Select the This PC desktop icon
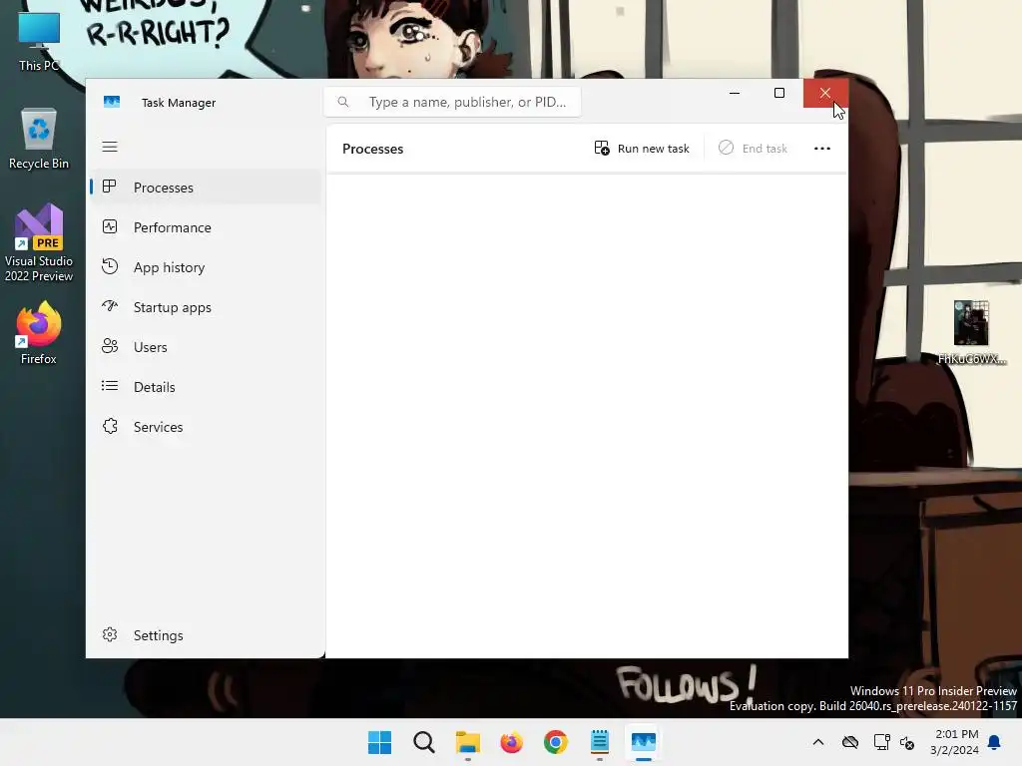 39,42
